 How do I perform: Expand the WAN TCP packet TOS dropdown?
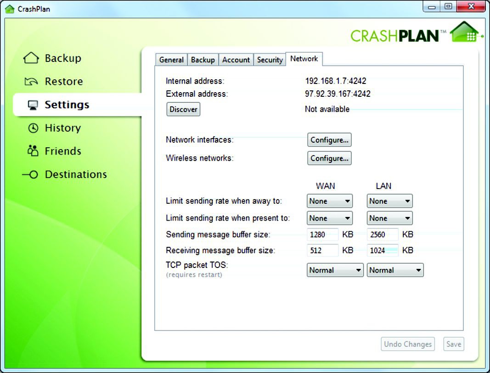click(x=335, y=270)
